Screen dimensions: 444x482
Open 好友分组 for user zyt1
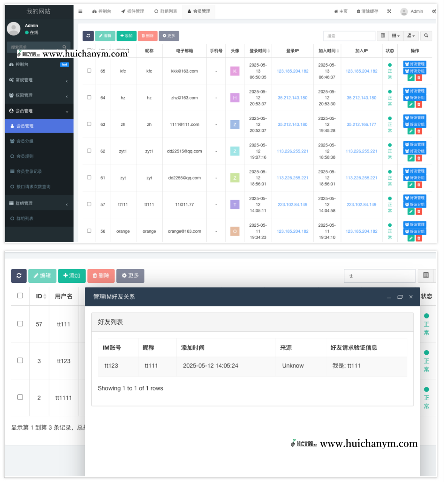(414, 150)
